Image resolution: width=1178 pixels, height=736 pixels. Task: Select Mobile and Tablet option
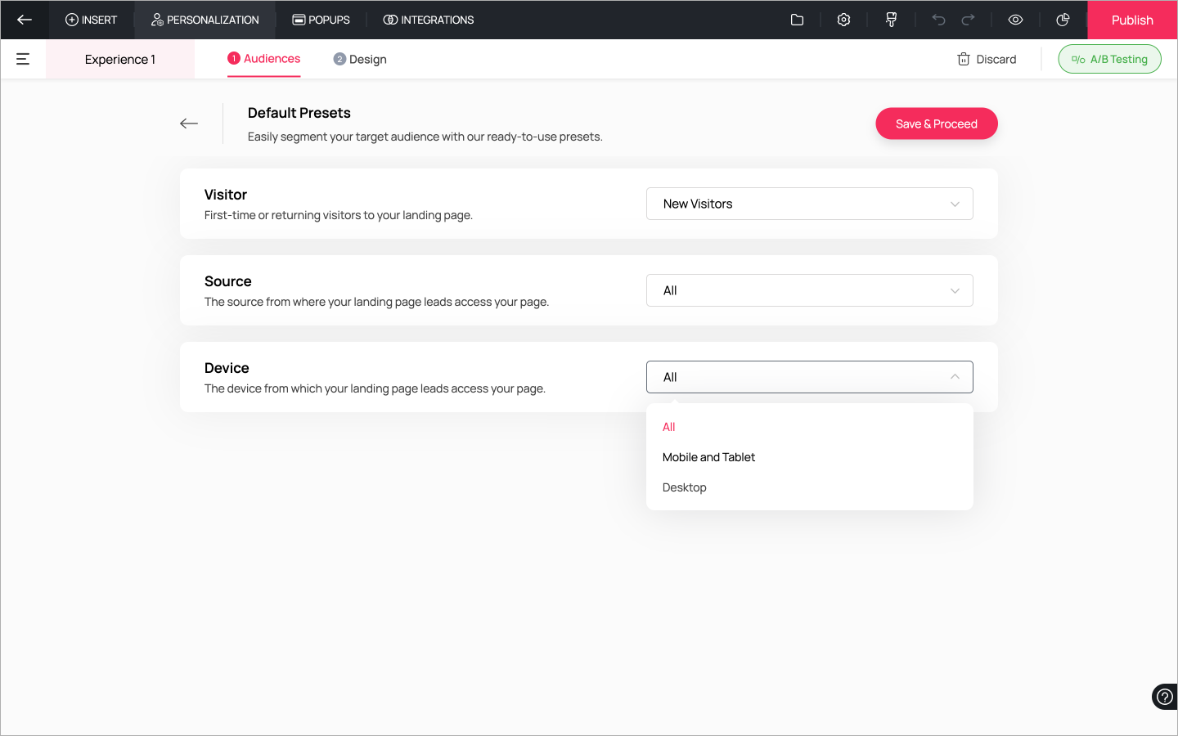[708, 457]
